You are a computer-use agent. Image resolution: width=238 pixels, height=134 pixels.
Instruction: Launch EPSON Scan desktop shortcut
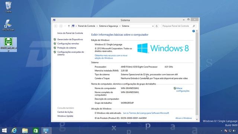(x=8, y=25)
